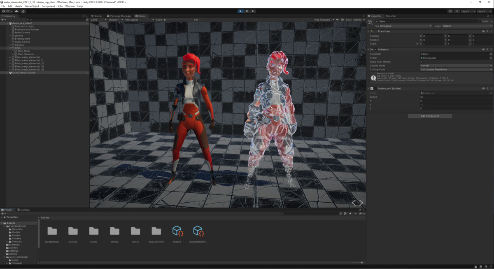Toggle the Ellen GameObject active checkbox

pos(377,21)
